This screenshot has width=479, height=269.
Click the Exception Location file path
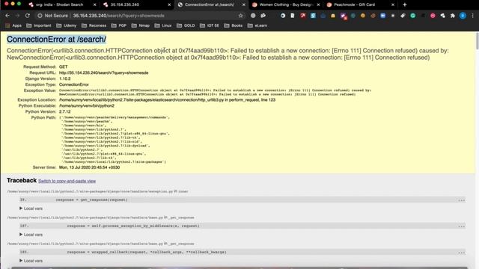click(167, 99)
